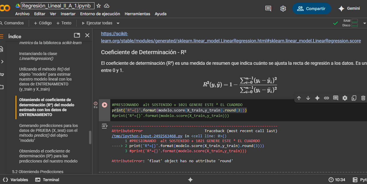
Task: Open Entorno de ejecución menu
Action: coord(100,14)
